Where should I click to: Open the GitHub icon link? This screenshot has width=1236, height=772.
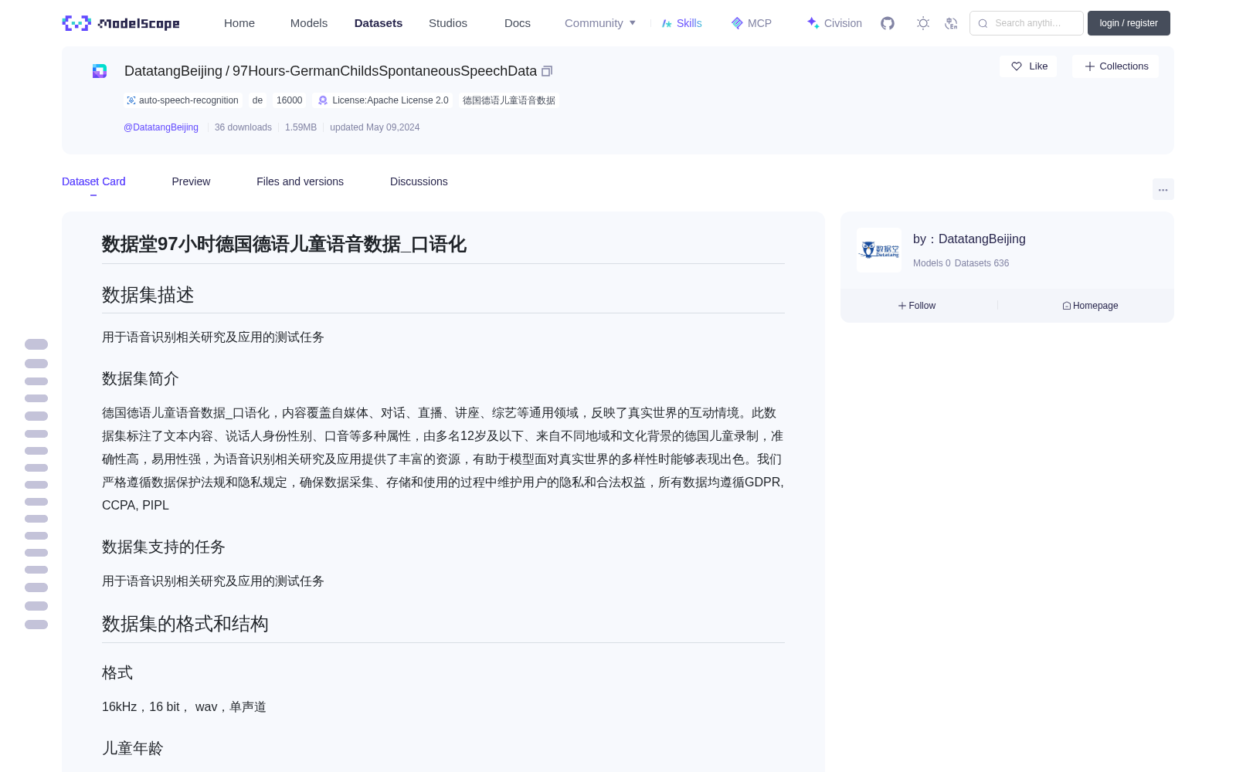888,23
